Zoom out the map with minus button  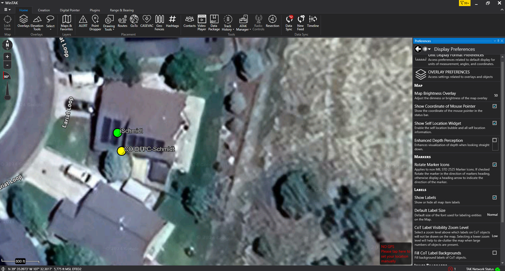tap(7, 65)
